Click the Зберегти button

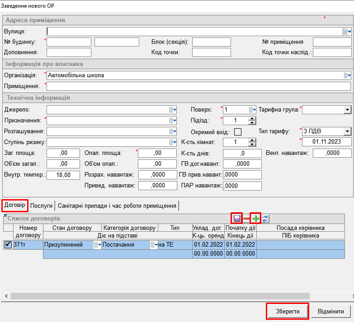pos(287,311)
